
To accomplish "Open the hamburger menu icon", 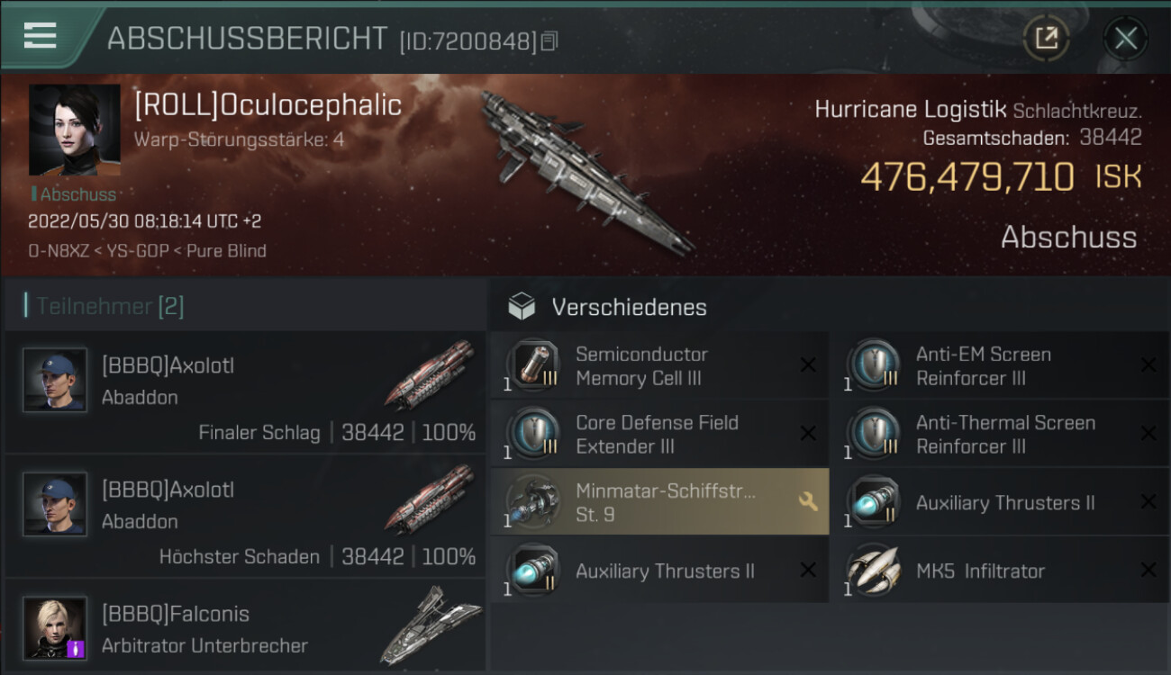I will [40, 36].
